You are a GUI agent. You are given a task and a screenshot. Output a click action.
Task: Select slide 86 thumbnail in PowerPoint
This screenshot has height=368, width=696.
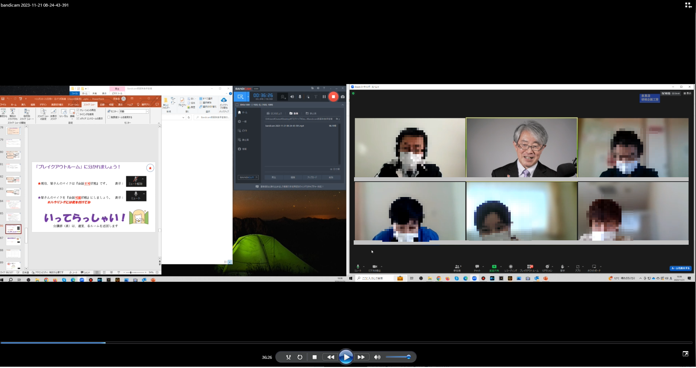pyautogui.click(x=14, y=229)
